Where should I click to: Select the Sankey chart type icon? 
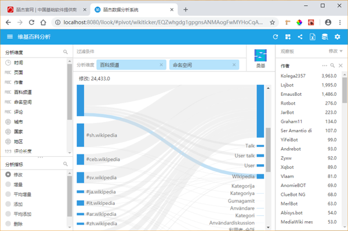[260, 55]
